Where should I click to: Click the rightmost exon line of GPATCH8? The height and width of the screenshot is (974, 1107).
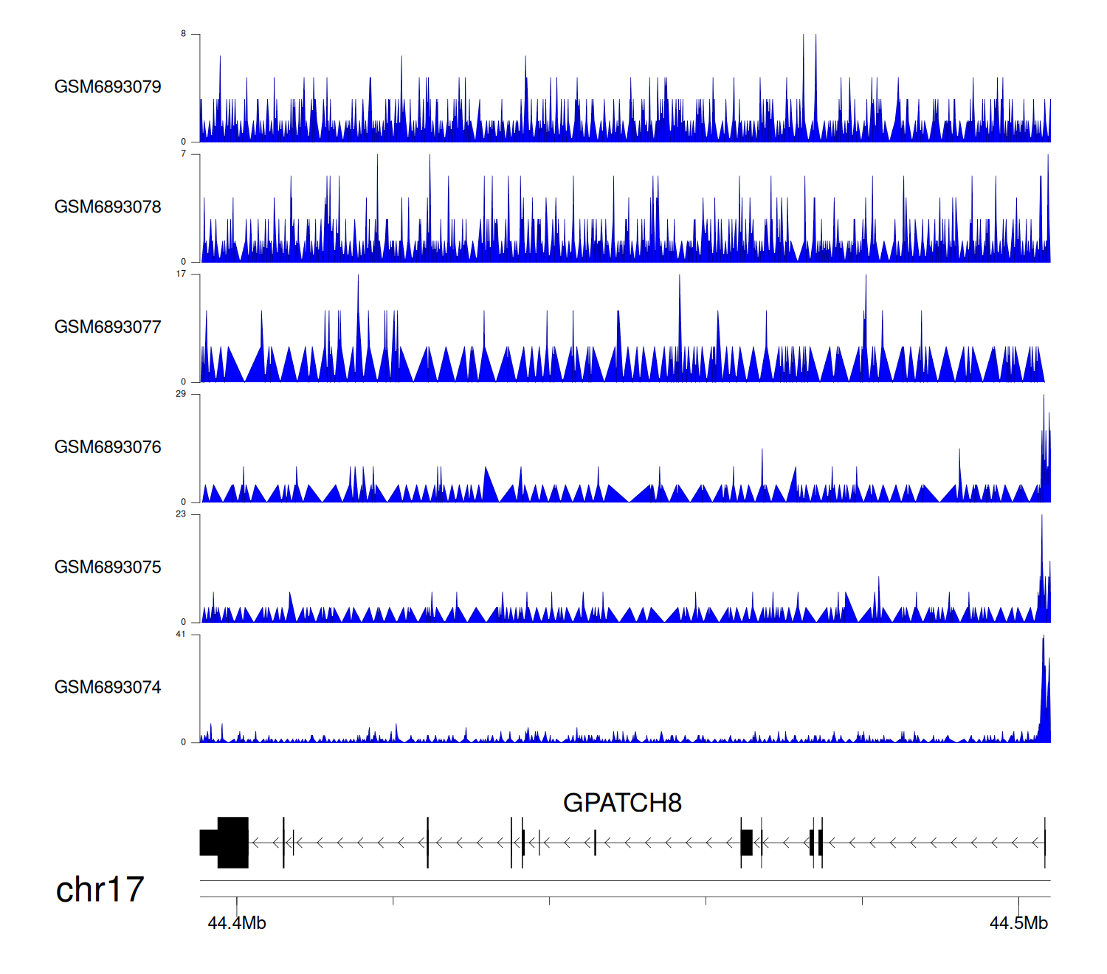[x=1045, y=843]
